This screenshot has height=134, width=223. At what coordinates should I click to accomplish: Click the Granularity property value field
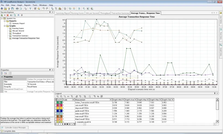40,84
